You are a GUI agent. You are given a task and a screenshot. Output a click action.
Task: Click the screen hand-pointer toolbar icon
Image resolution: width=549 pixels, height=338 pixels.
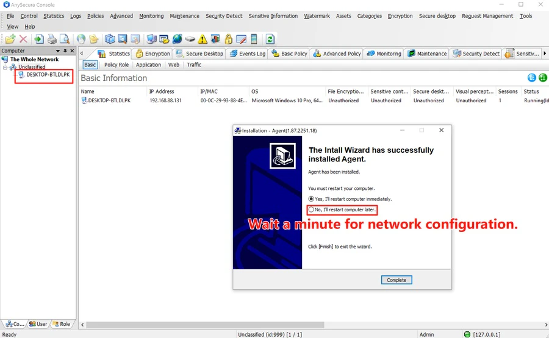point(135,39)
